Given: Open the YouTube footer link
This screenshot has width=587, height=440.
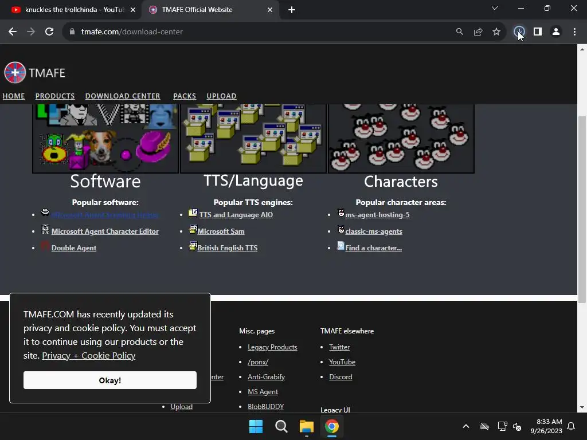Looking at the screenshot, I should tap(342, 362).
